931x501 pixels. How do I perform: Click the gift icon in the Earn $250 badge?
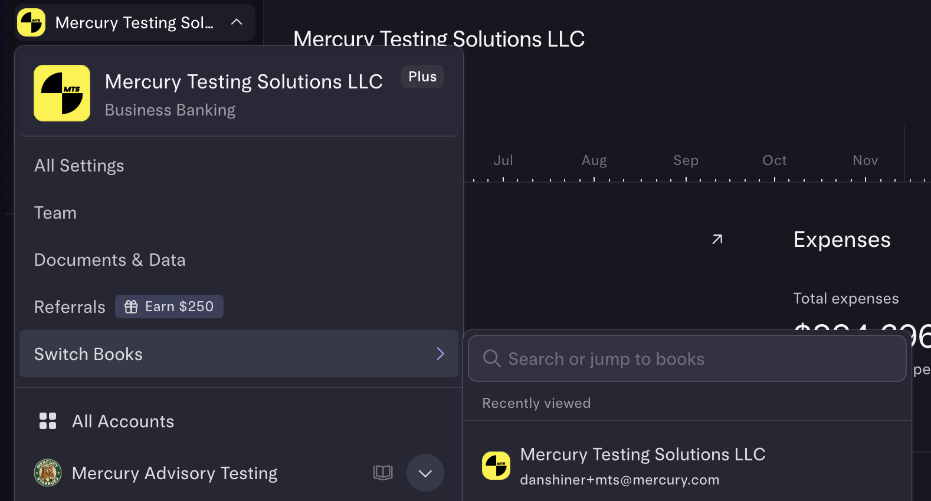click(x=131, y=306)
